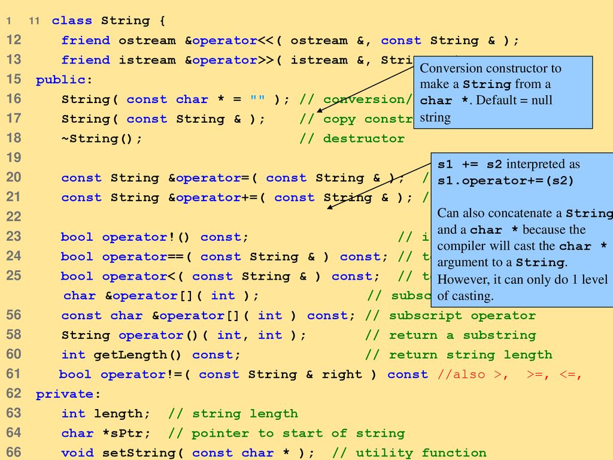Screen dimensions: 613x460
Task: Click the 's1 += s2 interpreted as' callout box
Action: coord(522,229)
